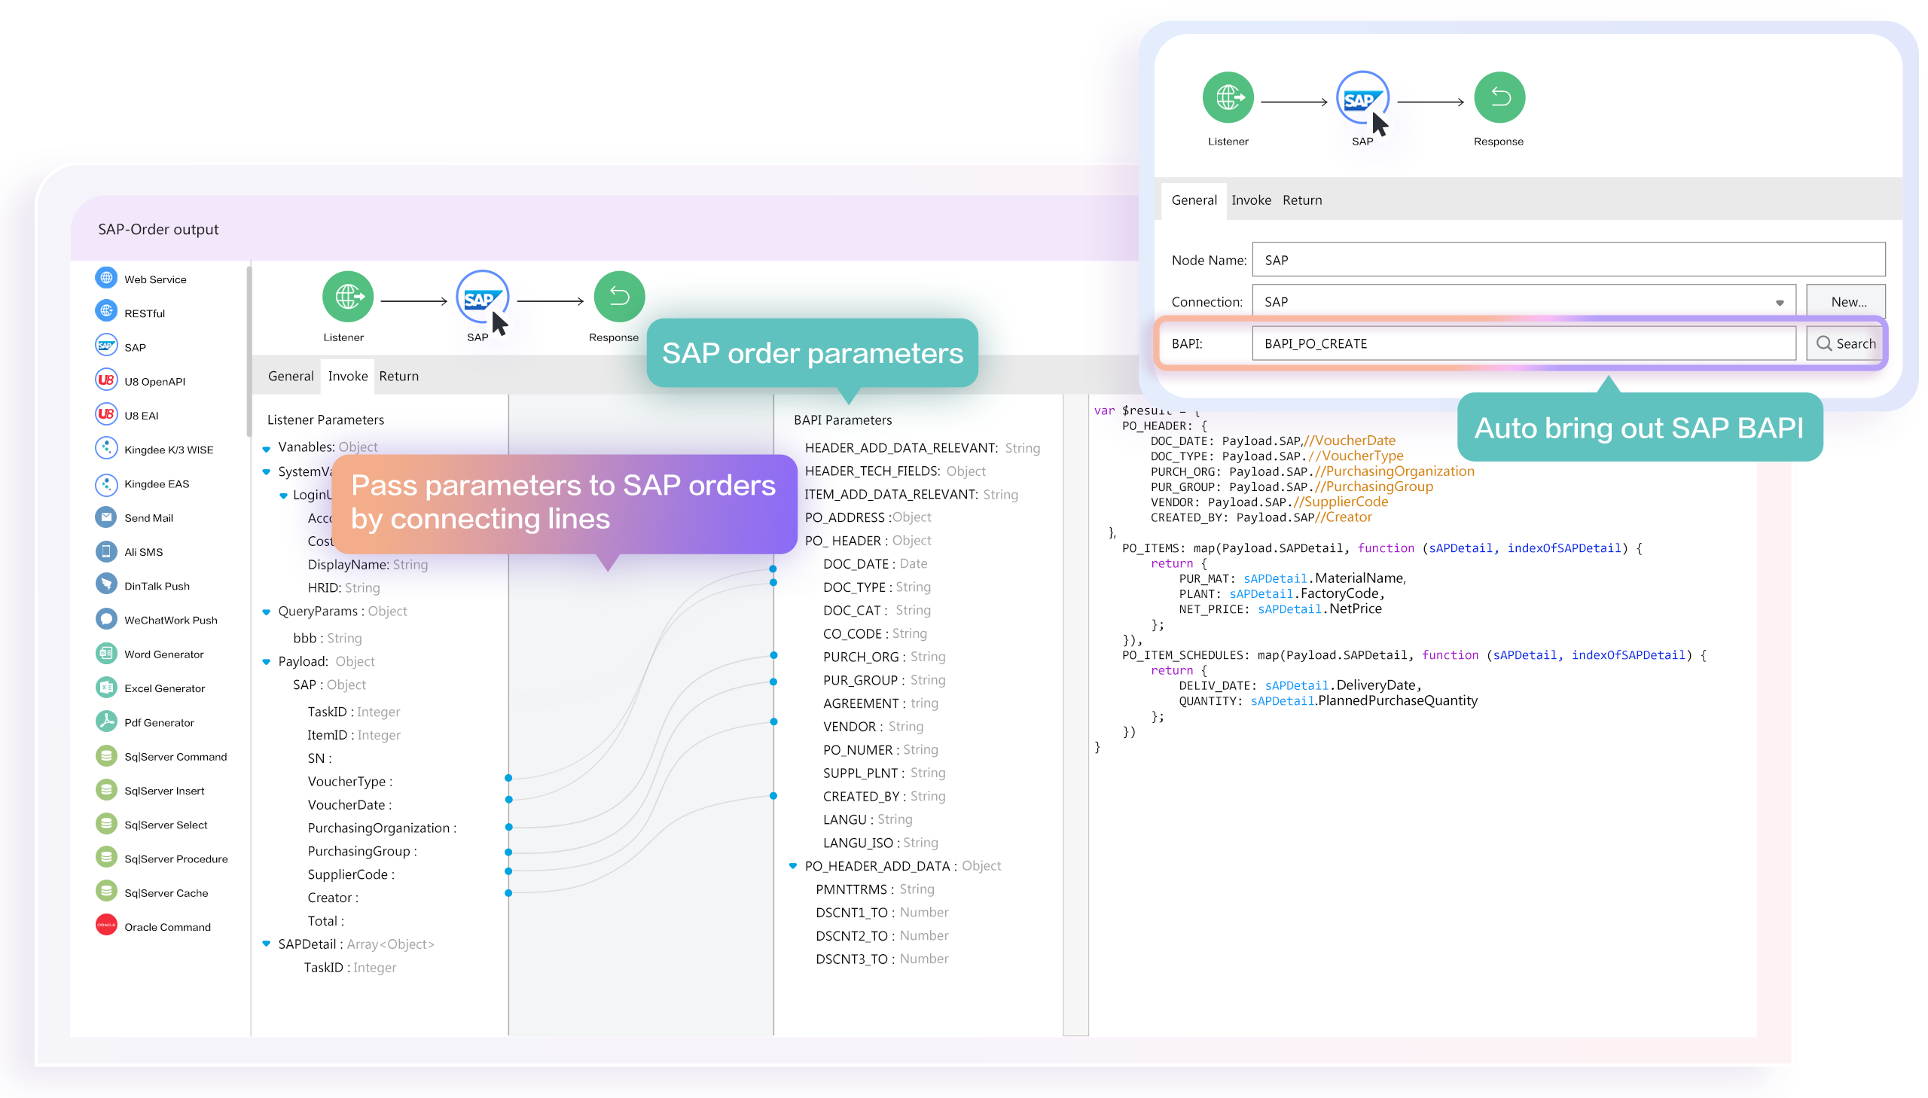The height and width of the screenshot is (1098, 1928).
Task: Select the CREATED_BY : String parameter
Action: point(883,795)
